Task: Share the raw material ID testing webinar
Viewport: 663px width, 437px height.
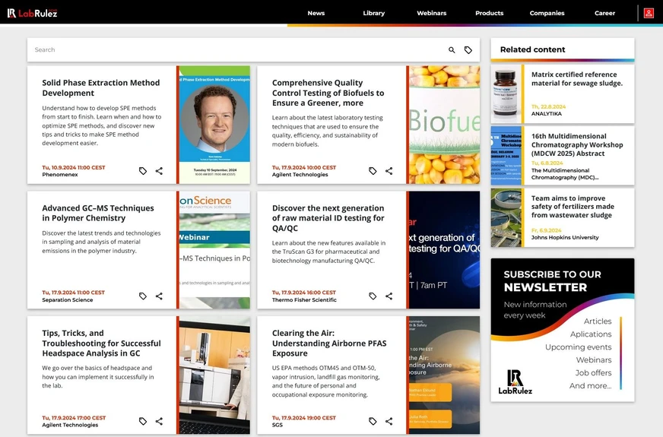Action: 389,296
